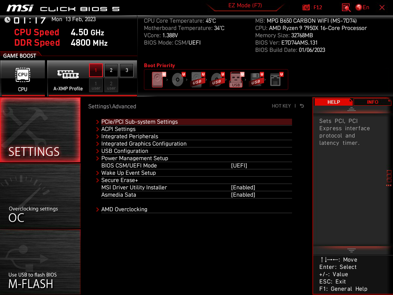The width and height of the screenshot is (393, 295).
Task: Click the date Mon 13 Feb, 2023
Action: tap(73, 19)
